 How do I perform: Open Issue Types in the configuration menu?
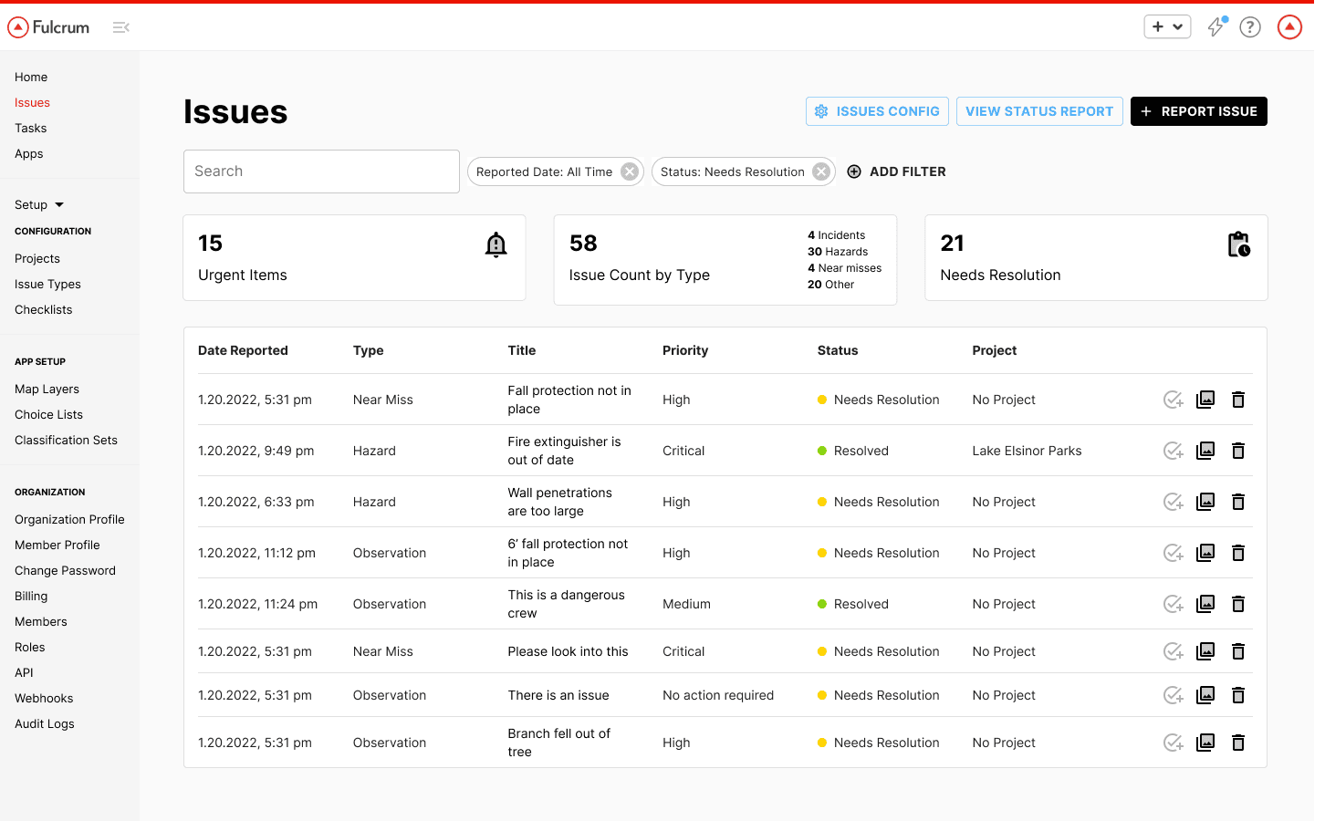pos(47,285)
